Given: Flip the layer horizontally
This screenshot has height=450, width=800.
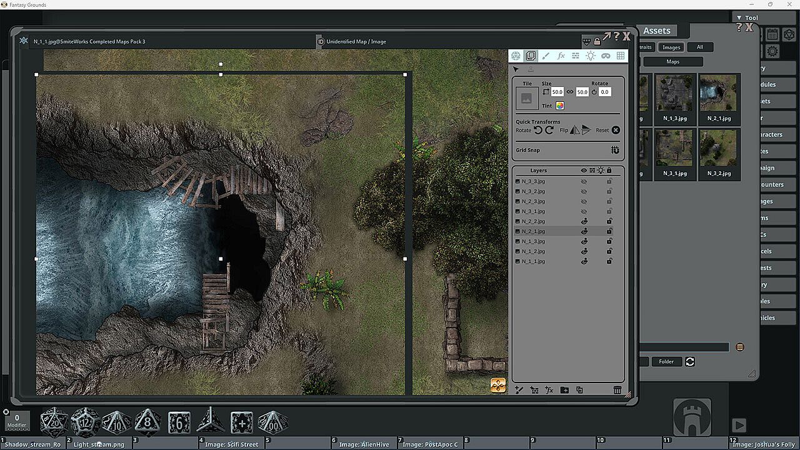Looking at the screenshot, I should (574, 130).
